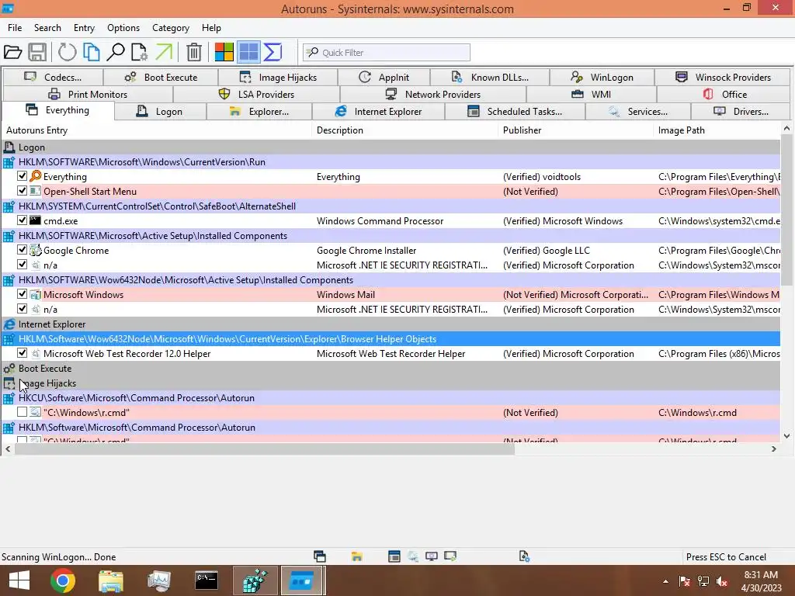Switch to the Scheduled Tasks tab
Image resolution: width=795 pixels, height=596 pixels.
click(x=516, y=112)
